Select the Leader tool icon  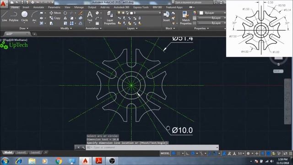tap(97, 18)
